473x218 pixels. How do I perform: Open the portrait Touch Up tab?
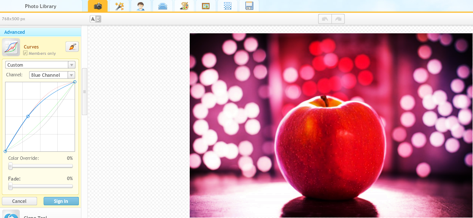[141, 6]
